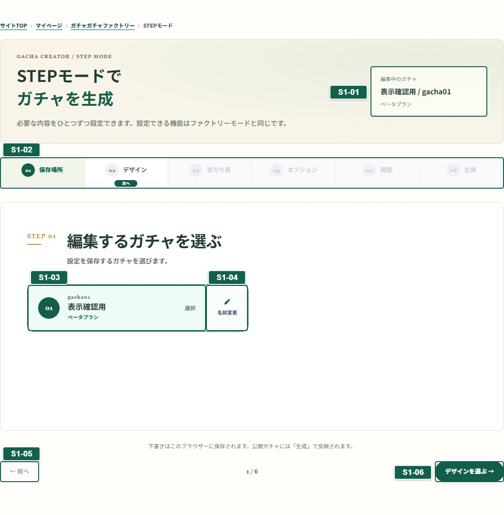Image resolution: width=504 pixels, height=515 pixels.
Task: Click the 編集中のガチャ info box
Action: (429, 91)
